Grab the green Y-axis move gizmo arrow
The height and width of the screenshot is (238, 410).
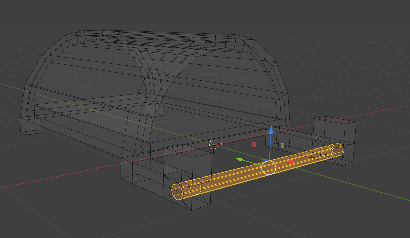239,159
